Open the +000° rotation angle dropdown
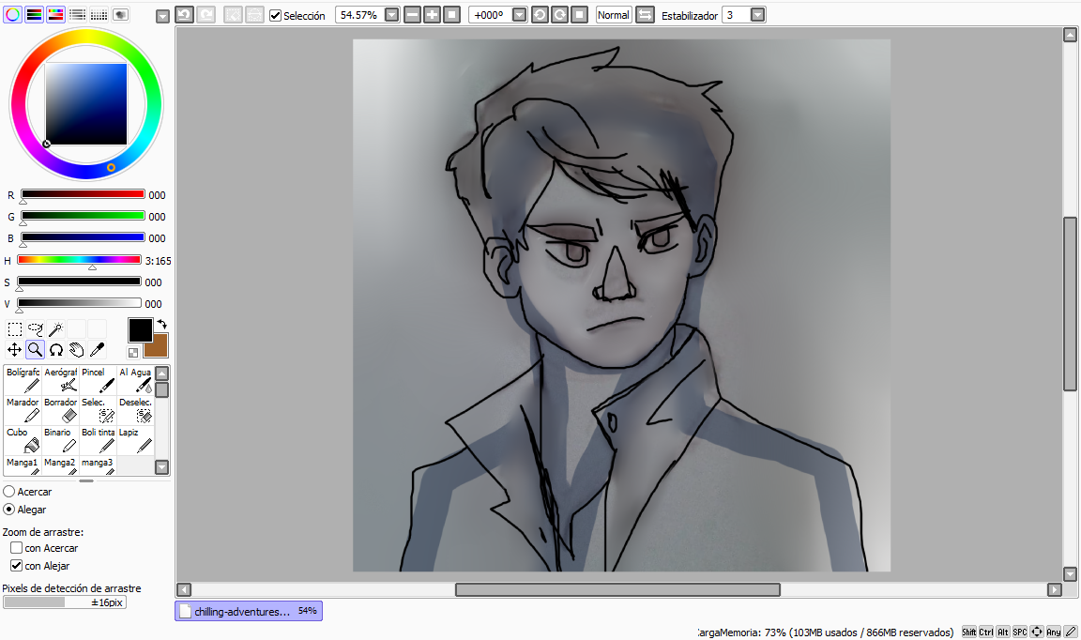The height and width of the screenshot is (640, 1081). [520, 14]
